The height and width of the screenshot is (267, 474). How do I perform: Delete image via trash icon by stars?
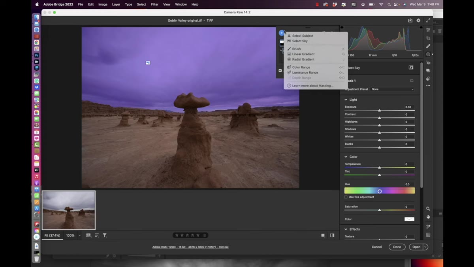click(x=205, y=235)
